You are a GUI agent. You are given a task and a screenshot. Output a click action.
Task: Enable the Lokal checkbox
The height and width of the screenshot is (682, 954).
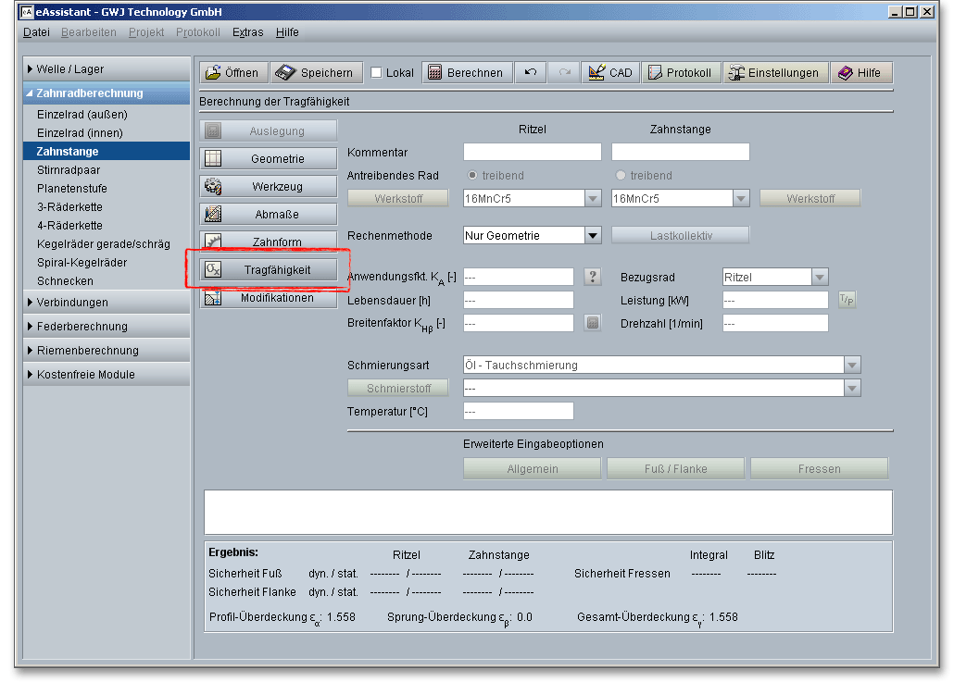(x=377, y=73)
